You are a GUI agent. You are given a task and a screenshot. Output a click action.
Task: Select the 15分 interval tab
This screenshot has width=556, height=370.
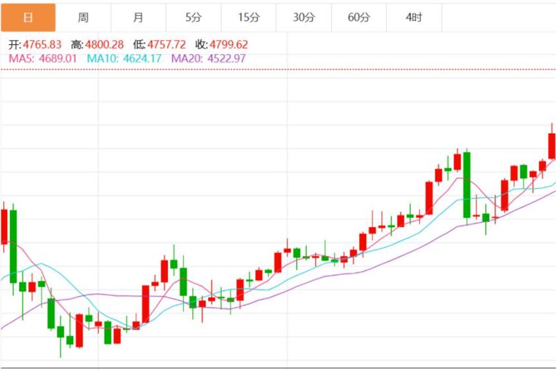249,17
